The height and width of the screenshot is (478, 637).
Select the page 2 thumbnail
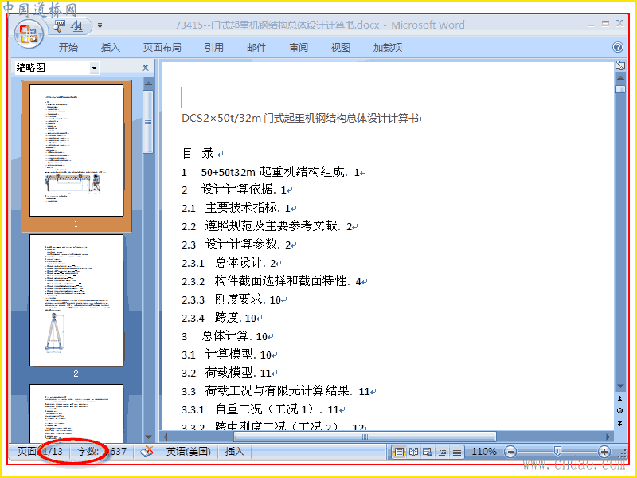(x=76, y=300)
